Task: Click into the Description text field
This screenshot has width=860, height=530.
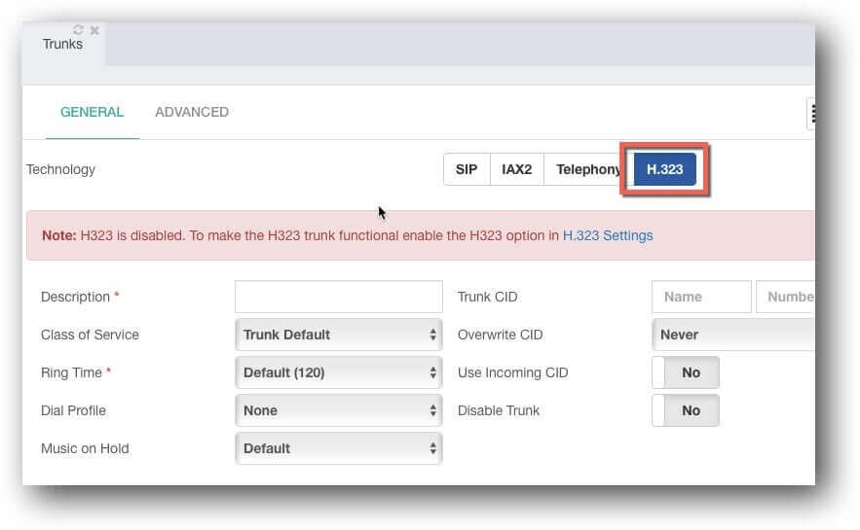Action: pyautogui.click(x=339, y=297)
